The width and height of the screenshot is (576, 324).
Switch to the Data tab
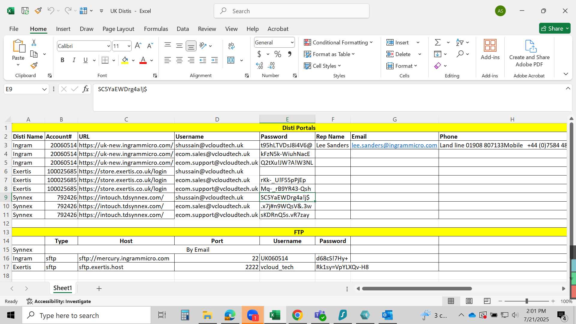[x=183, y=29]
